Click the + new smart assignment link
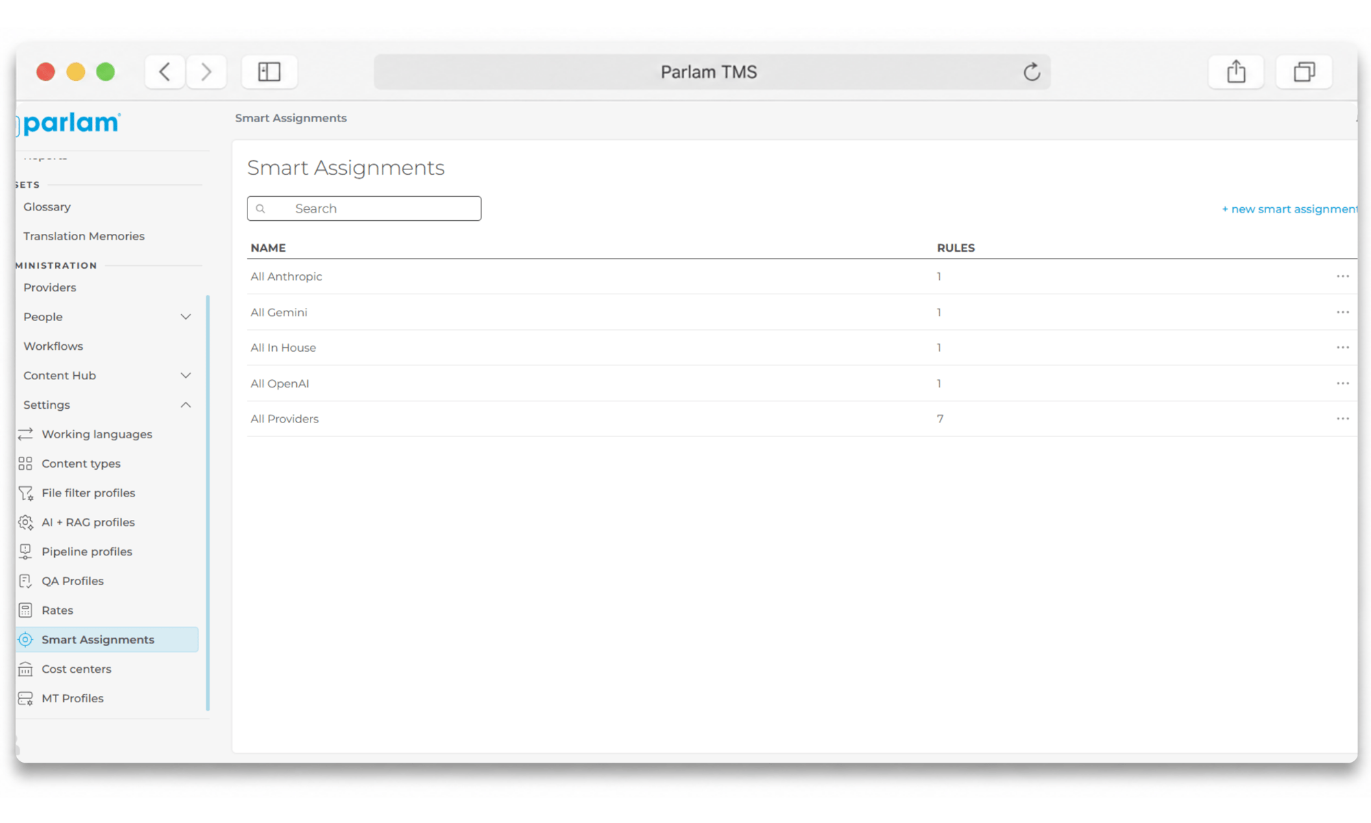The width and height of the screenshot is (1371, 823). point(1289,209)
